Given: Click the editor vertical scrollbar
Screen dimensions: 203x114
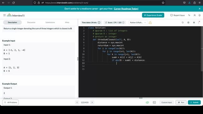Looking at the screenshot, I should tap(202, 49).
